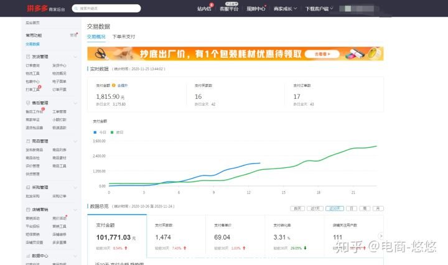Open 打单工具 in the sidebar

point(32,90)
